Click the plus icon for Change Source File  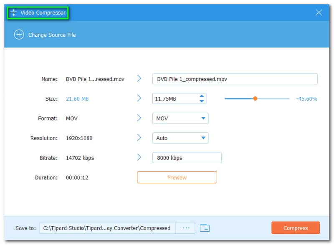point(19,35)
